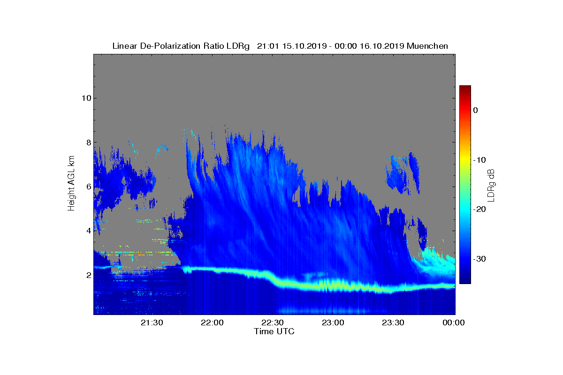Click the Height AGL km axis title
This screenshot has height=375, width=563.
[x=71, y=184]
